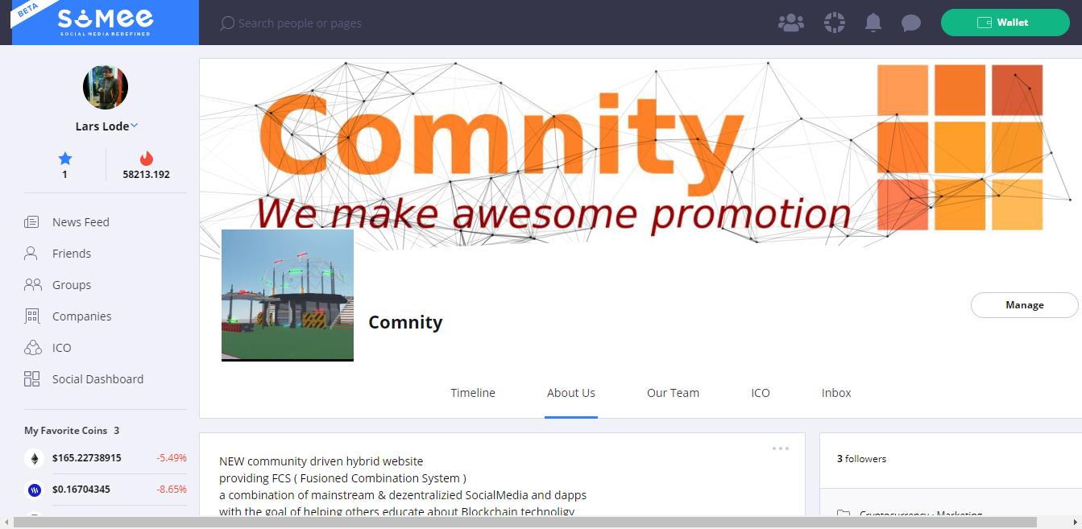Click the Ethereum coin icon under My Favorite Coins
The width and height of the screenshot is (1082, 529).
tap(34, 457)
